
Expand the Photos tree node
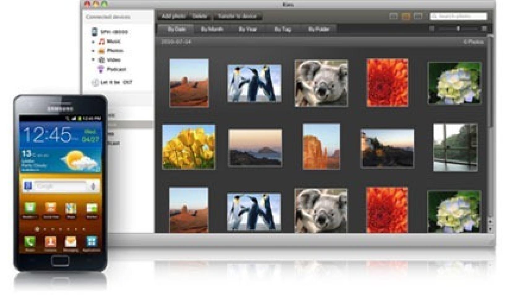click(x=93, y=51)
